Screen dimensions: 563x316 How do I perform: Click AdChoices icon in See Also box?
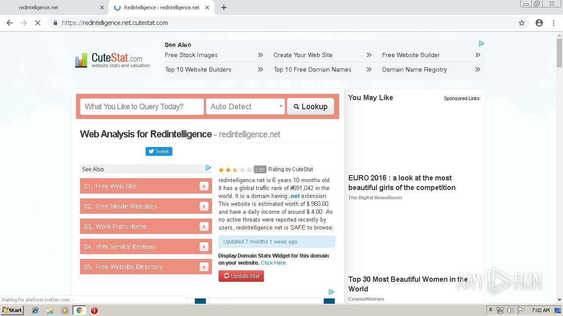pyautogui.click(x=208, y=168)
